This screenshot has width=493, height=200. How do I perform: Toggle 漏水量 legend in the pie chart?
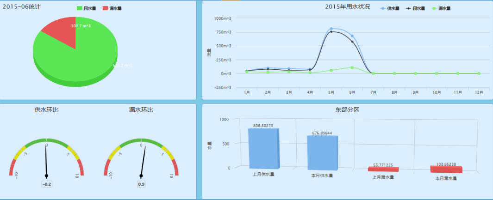pos(112,9)
